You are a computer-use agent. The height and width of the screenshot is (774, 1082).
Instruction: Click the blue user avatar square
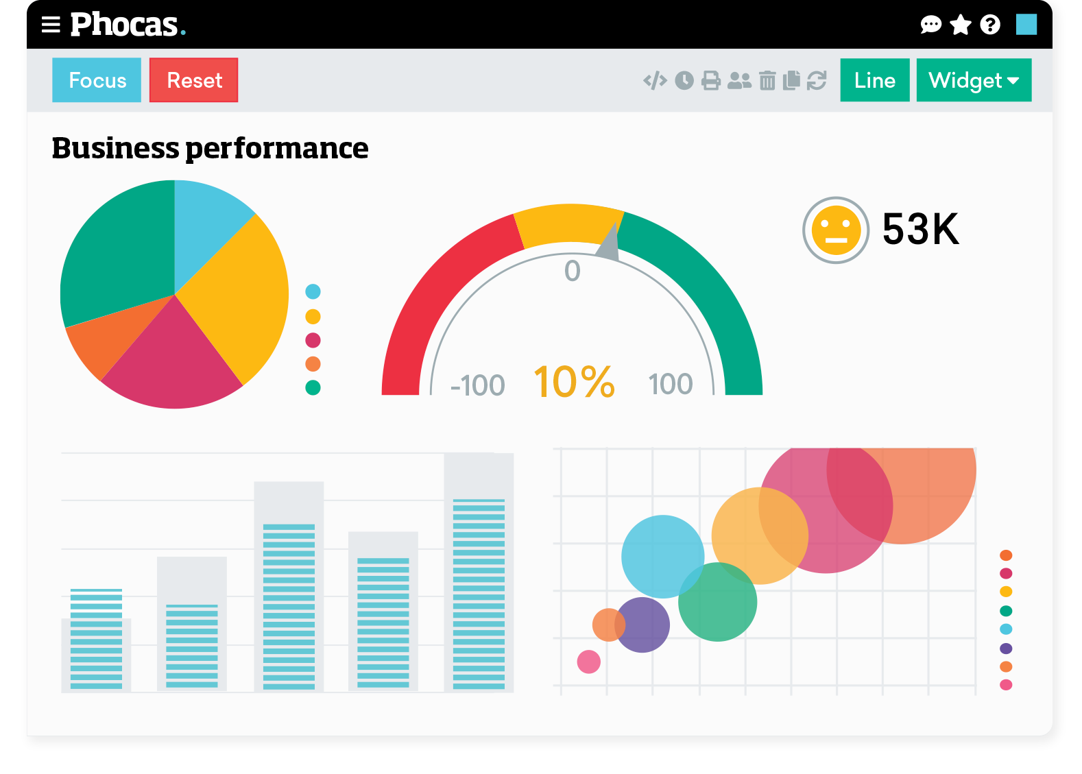(1026, 25)
